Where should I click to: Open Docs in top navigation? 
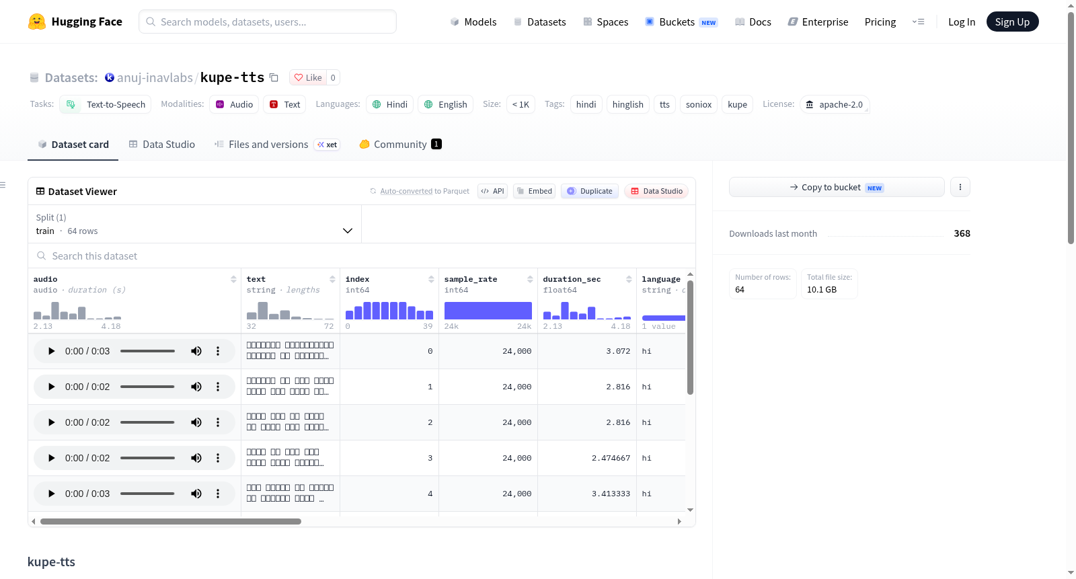point(753,22)
